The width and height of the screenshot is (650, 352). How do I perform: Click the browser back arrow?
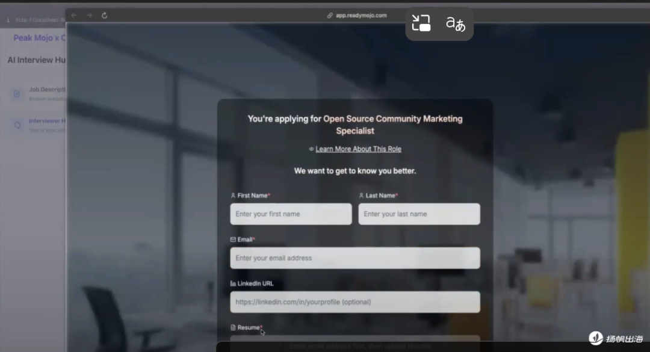[x=74, y=15]
